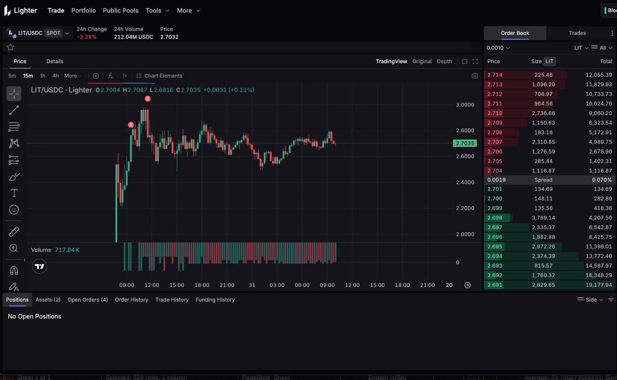
Task: Click the zoom in magnifier tool
Action: tap(14, 248)
